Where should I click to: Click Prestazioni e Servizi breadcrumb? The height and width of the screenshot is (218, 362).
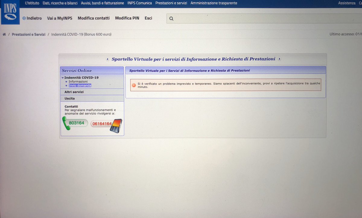pyautogui.click(x=29, y=34)
